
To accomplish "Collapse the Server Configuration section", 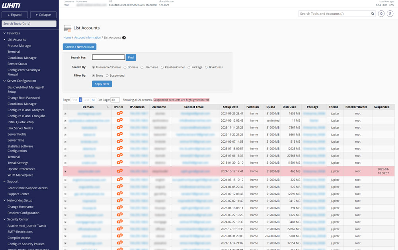I will coord(4,81).
